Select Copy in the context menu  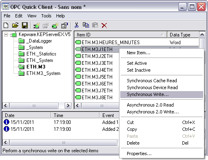pos(162,129)
